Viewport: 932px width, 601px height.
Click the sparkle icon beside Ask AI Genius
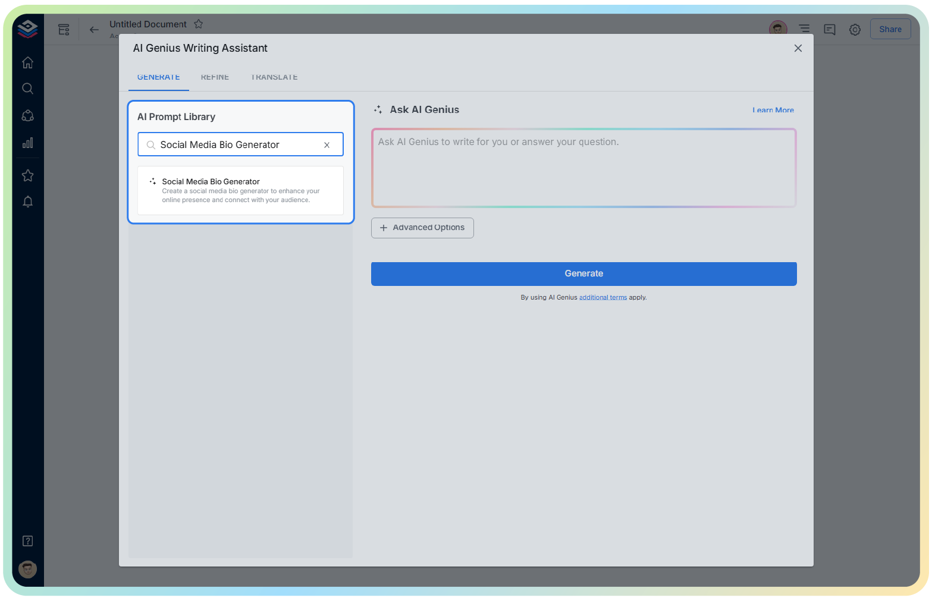pyautogui.click(x=378, y=109)
